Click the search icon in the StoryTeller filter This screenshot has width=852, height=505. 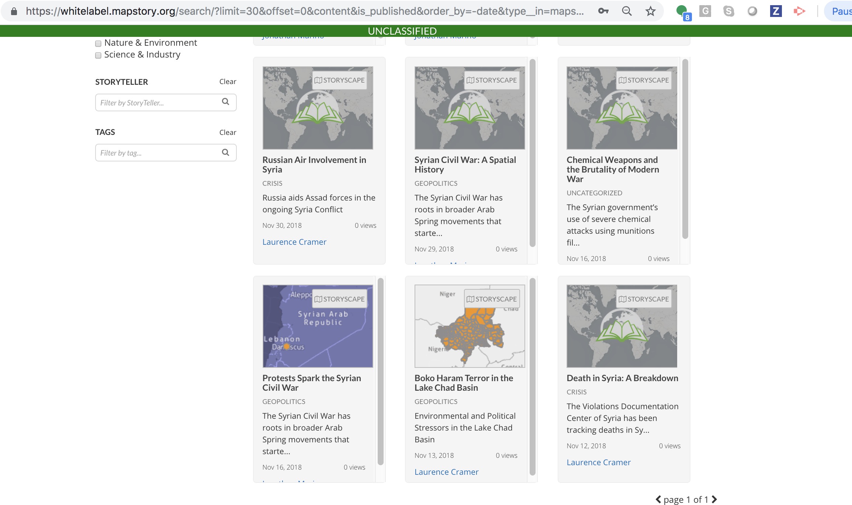pos(225,102)
